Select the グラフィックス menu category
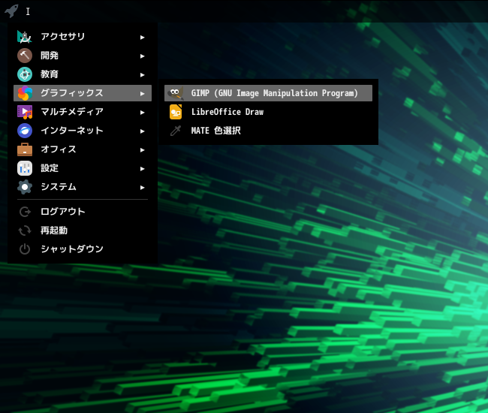488x413 pixels. (83, 93)
